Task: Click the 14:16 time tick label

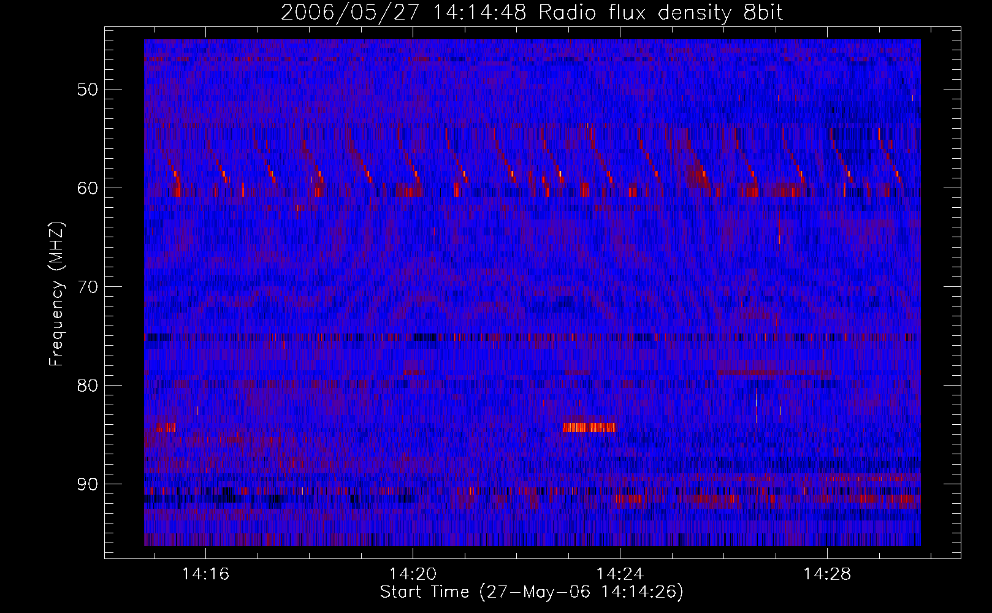Action: click(205, 574)
